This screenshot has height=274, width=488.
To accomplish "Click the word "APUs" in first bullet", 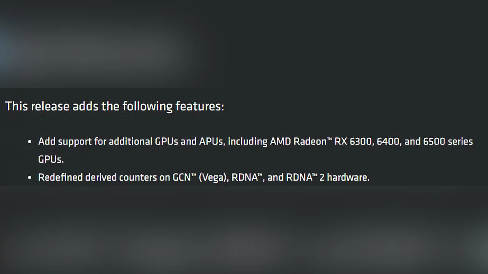I will (210, 142).
